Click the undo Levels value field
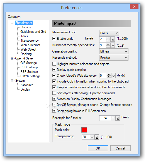This screenshot has height=162, width=146. [103, 39]
